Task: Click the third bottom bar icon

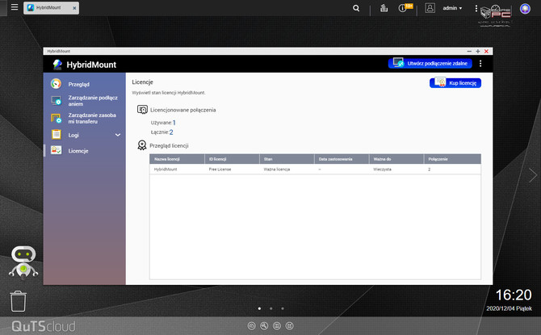Action: pyautogui.click(x=277, y=325)
